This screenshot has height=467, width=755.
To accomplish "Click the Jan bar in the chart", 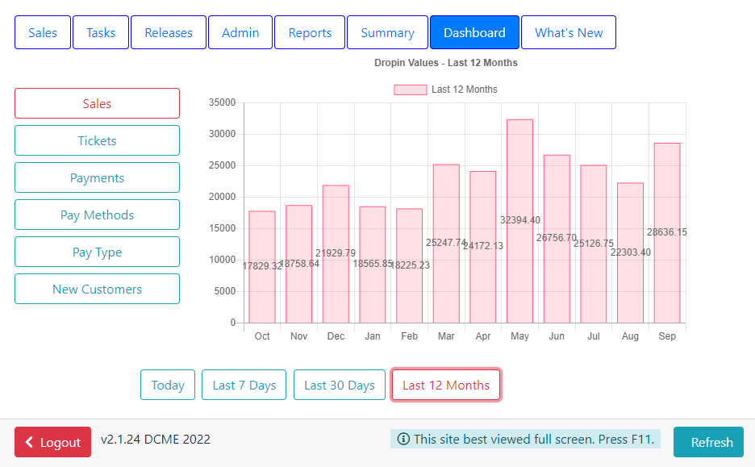I will coord(372,265).
